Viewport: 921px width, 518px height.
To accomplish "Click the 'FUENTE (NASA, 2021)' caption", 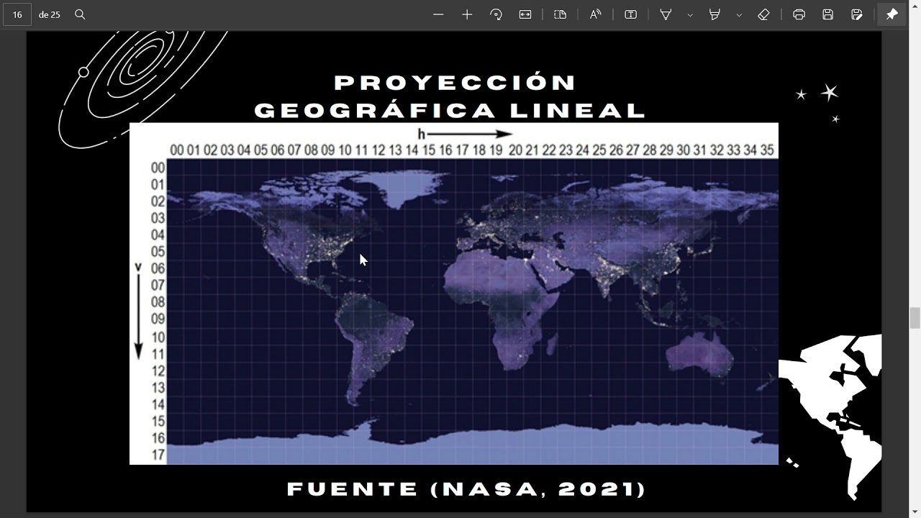I will tap(466, 489).
